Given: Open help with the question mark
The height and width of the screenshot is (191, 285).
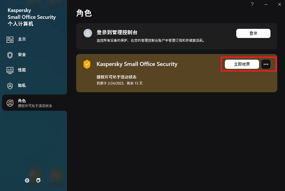Looking at the screenshot, I should point(252,4).
